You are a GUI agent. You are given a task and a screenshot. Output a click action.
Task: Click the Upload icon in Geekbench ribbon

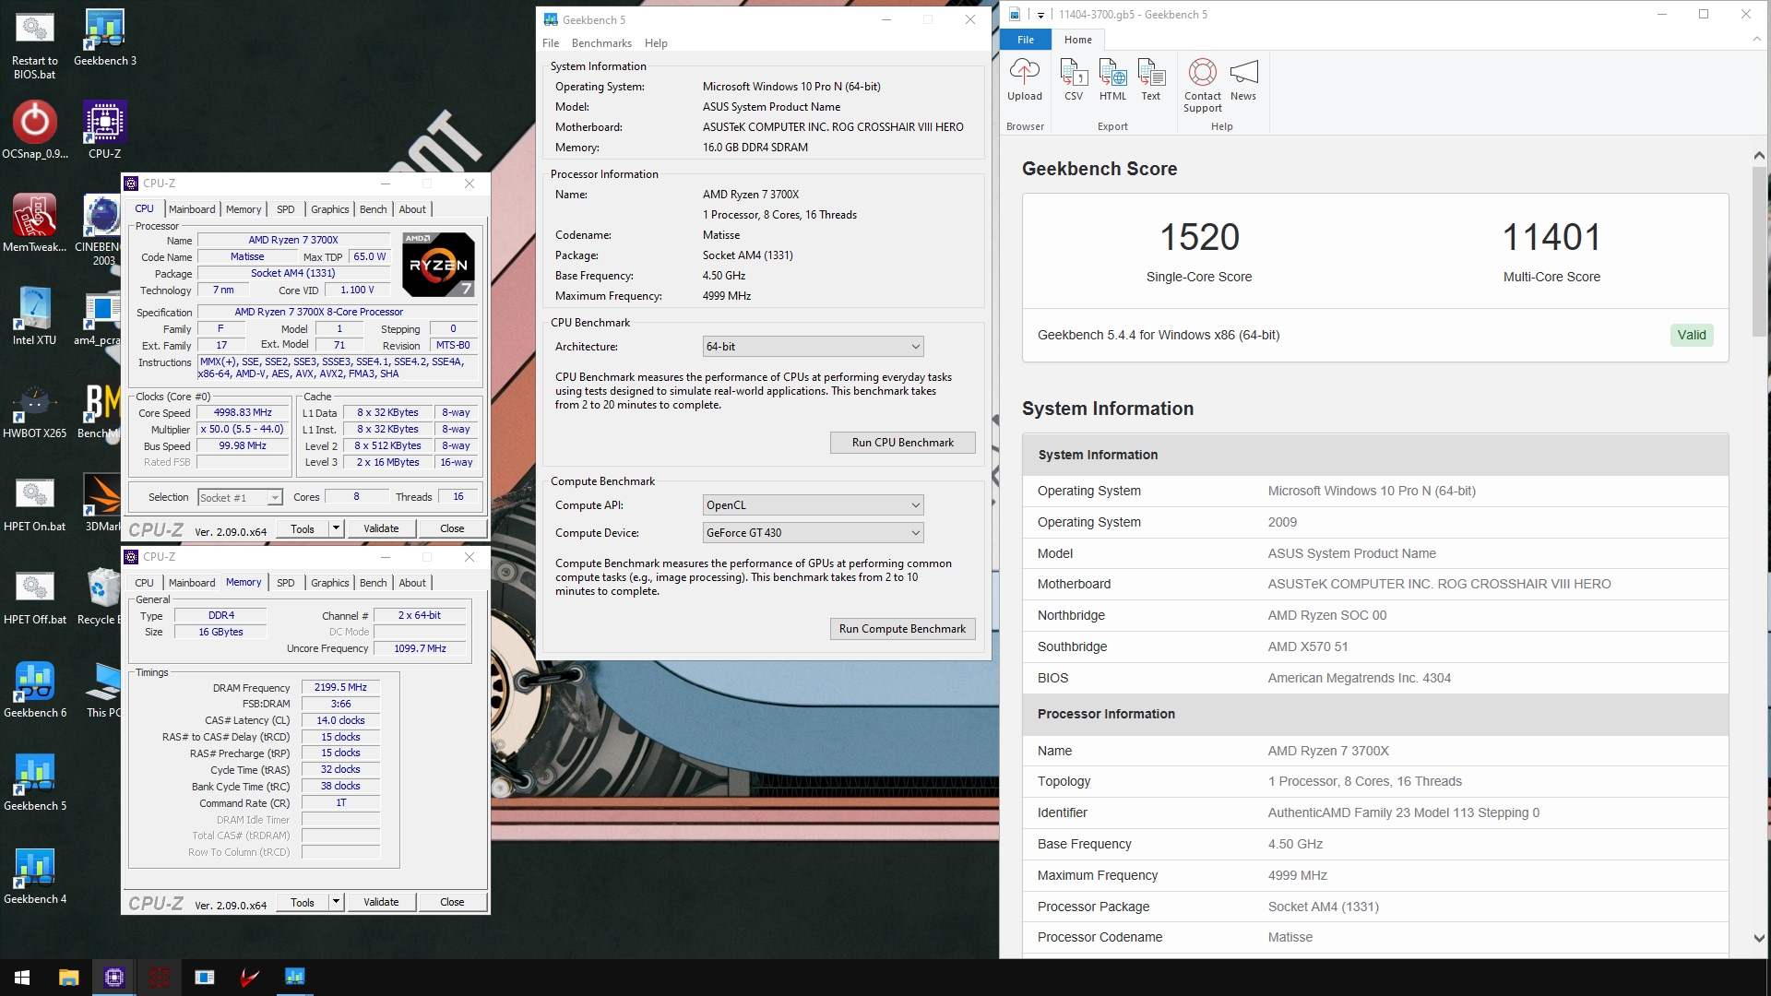[x=1024, y=79]
